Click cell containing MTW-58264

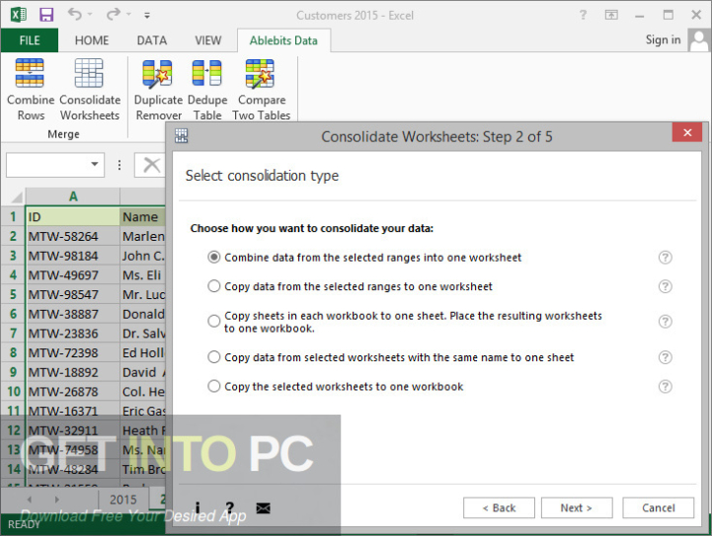click(x=73, y=236)
